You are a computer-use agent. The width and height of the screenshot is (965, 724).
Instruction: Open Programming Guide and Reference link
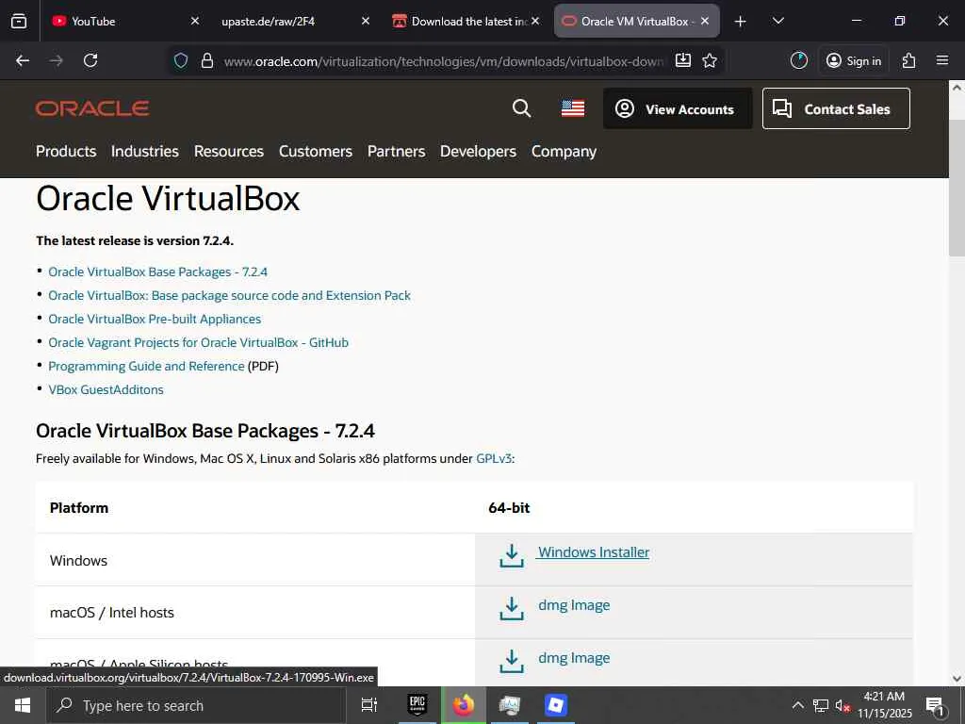146,367
